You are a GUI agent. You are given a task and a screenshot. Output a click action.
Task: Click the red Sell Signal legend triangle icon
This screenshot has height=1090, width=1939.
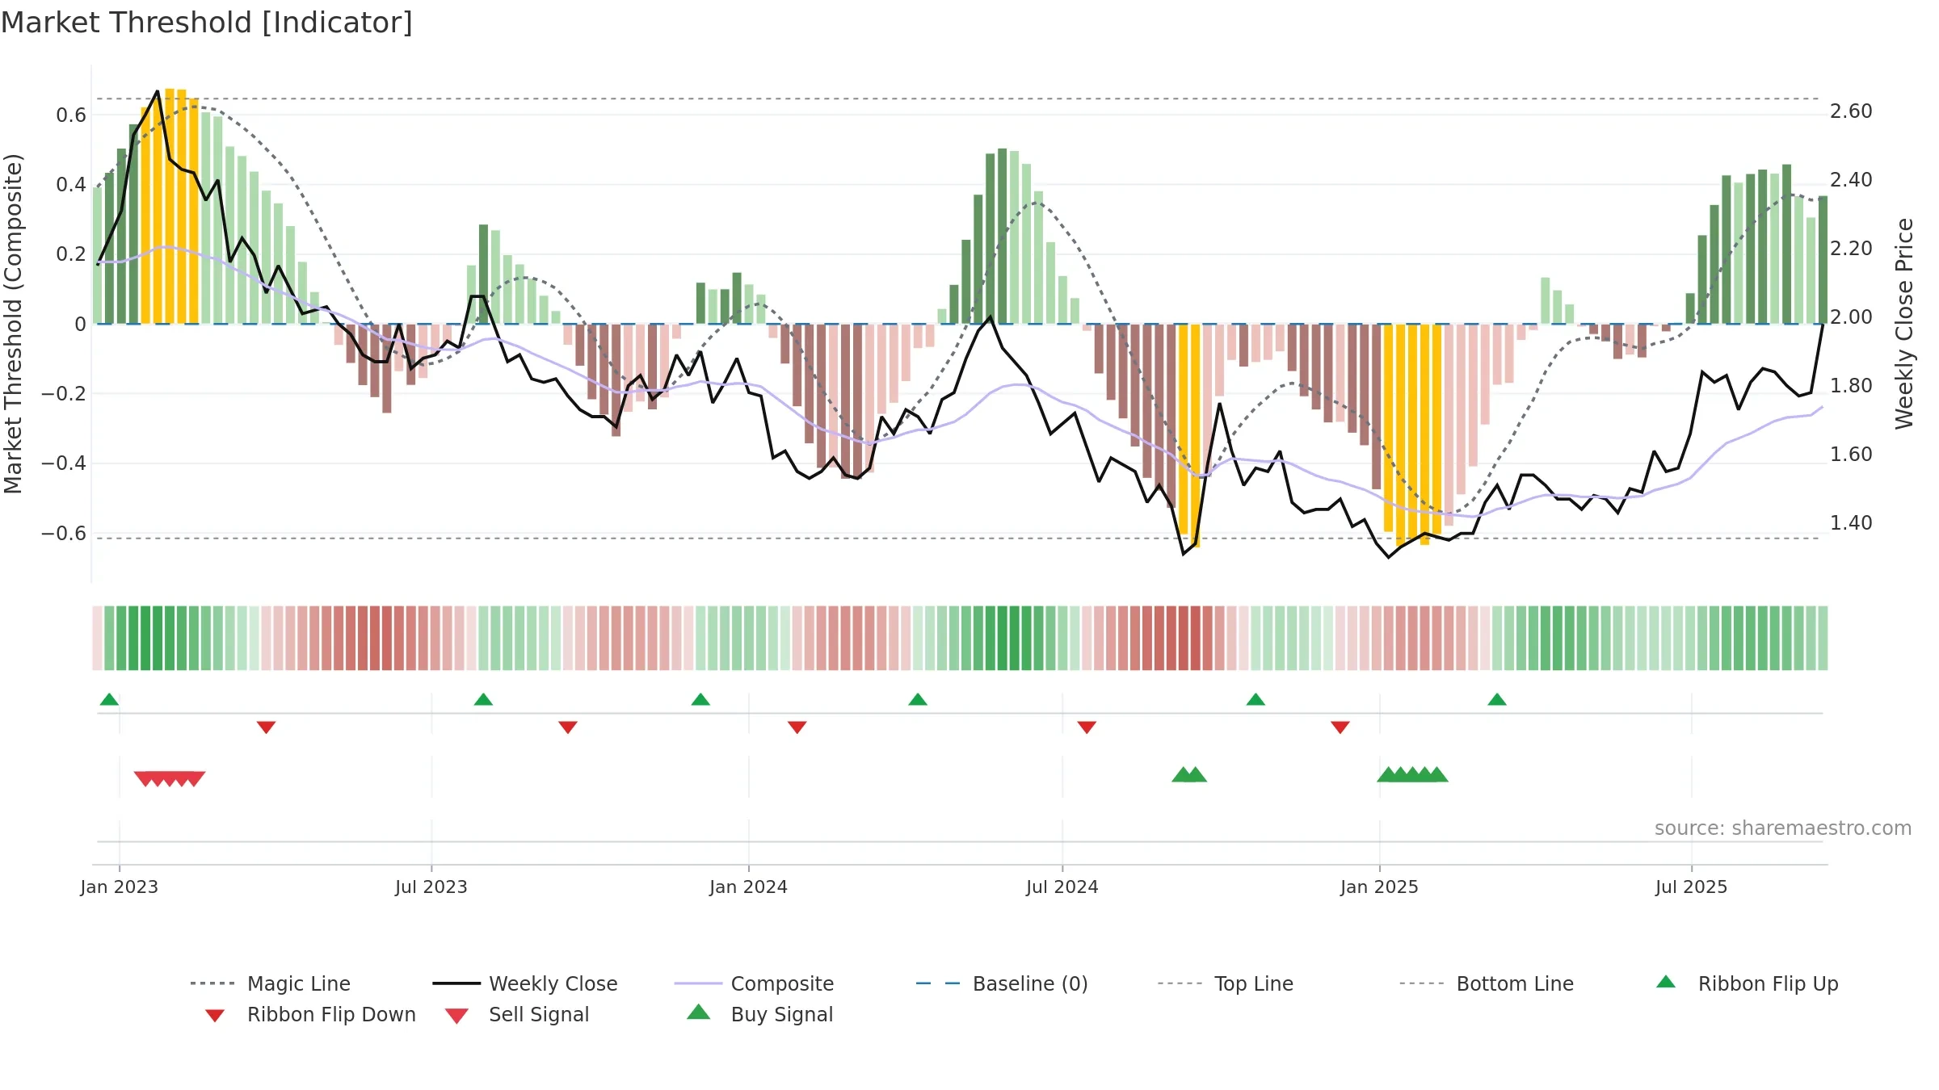456,1016
